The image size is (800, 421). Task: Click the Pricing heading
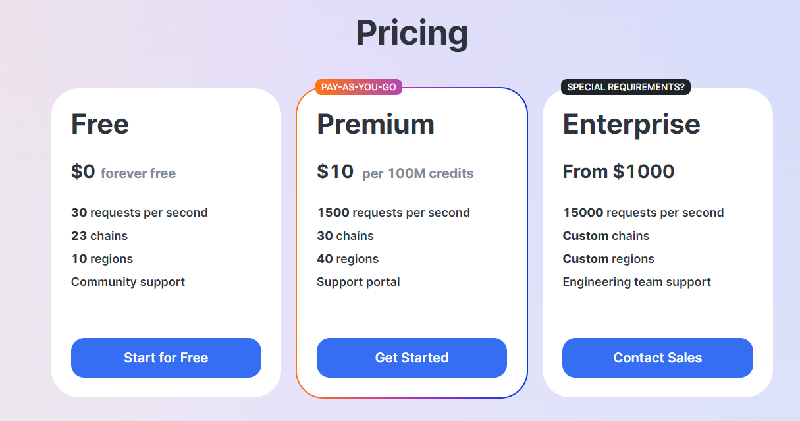point(412,33)
